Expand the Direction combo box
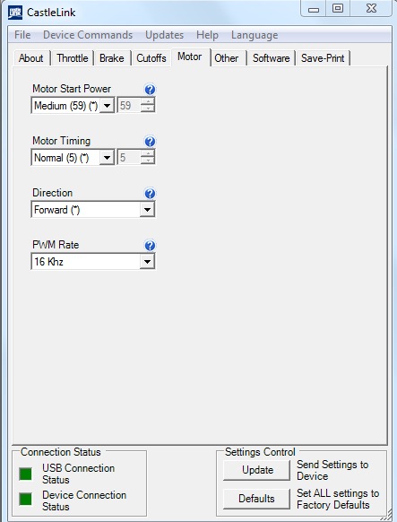The image size is (397, 522). 147,209
